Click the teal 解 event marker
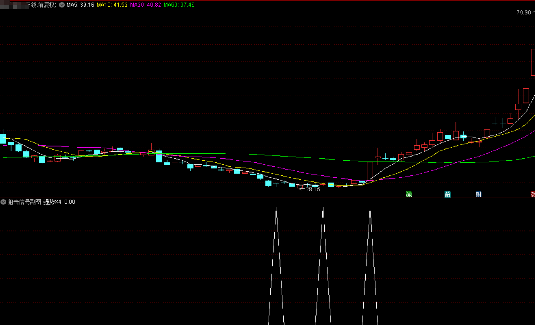The width and height of the screenshot is (535, 325). (x=448, y=194)
